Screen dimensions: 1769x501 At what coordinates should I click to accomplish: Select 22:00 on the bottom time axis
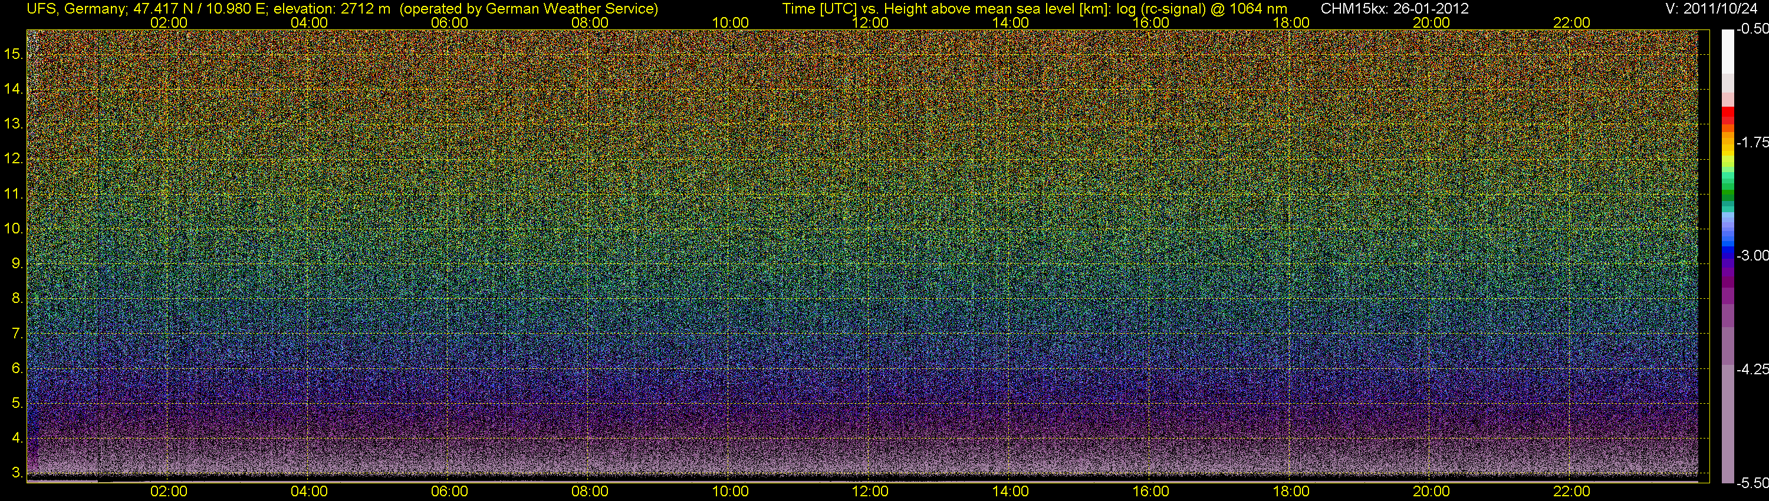[x=1571, y=492]
